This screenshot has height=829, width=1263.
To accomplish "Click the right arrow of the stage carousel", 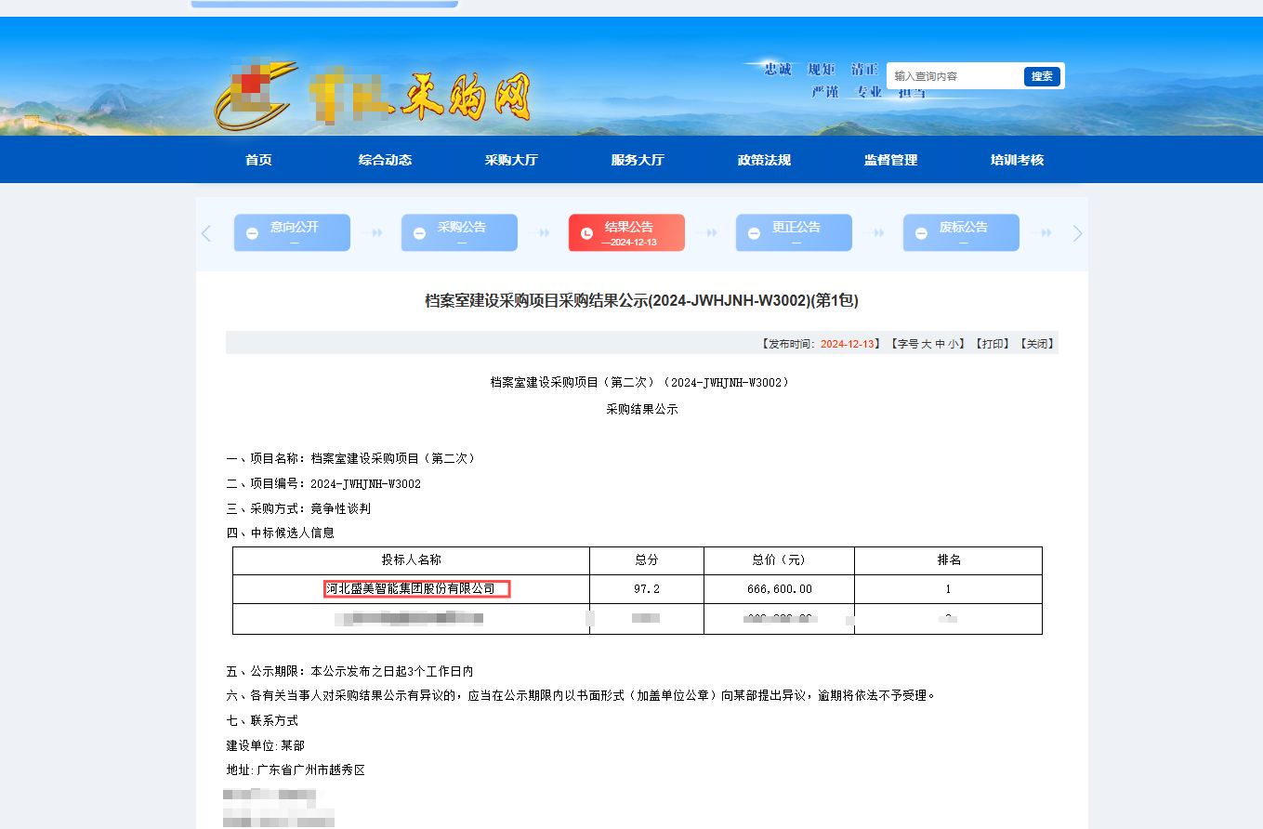I will [x=1077, y=234].
